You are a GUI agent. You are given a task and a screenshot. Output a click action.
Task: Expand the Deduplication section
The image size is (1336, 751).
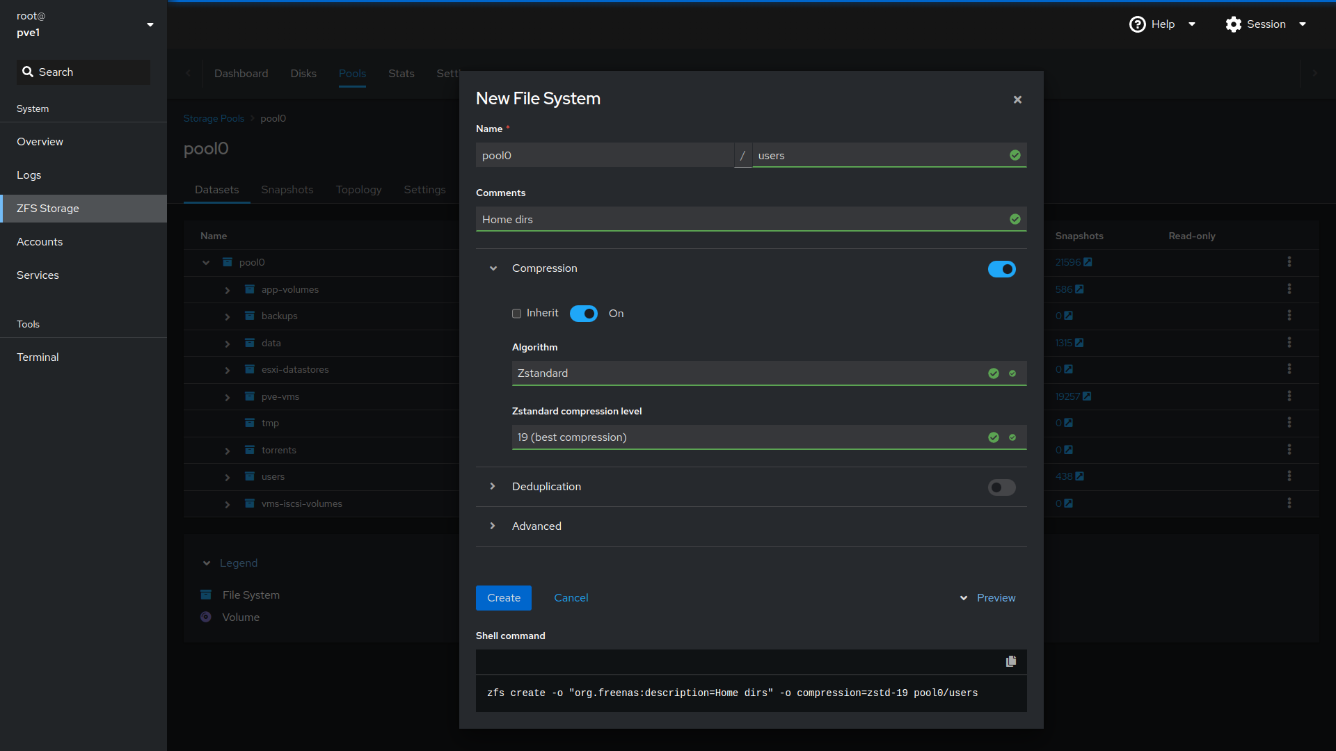(x=493, y=487)
